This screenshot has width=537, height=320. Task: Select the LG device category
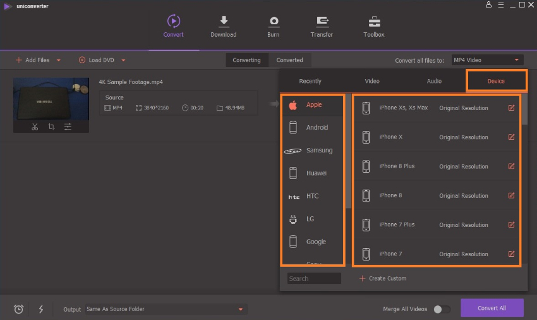click(312, 219)
